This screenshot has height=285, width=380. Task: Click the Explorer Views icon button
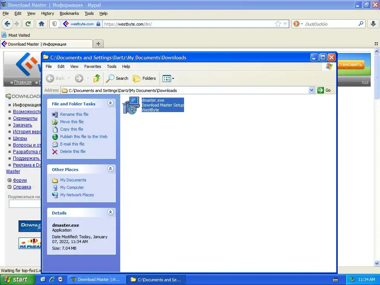click(167, 79)
